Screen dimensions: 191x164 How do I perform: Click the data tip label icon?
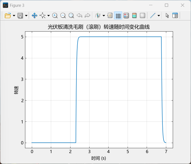(x=110, y=16)
